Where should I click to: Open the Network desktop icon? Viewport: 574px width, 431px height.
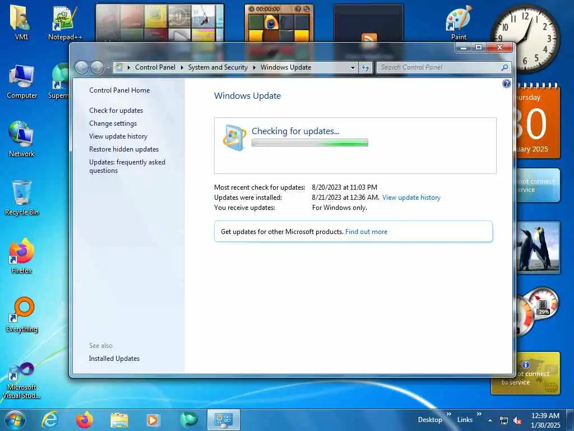[x=21, y=139]
